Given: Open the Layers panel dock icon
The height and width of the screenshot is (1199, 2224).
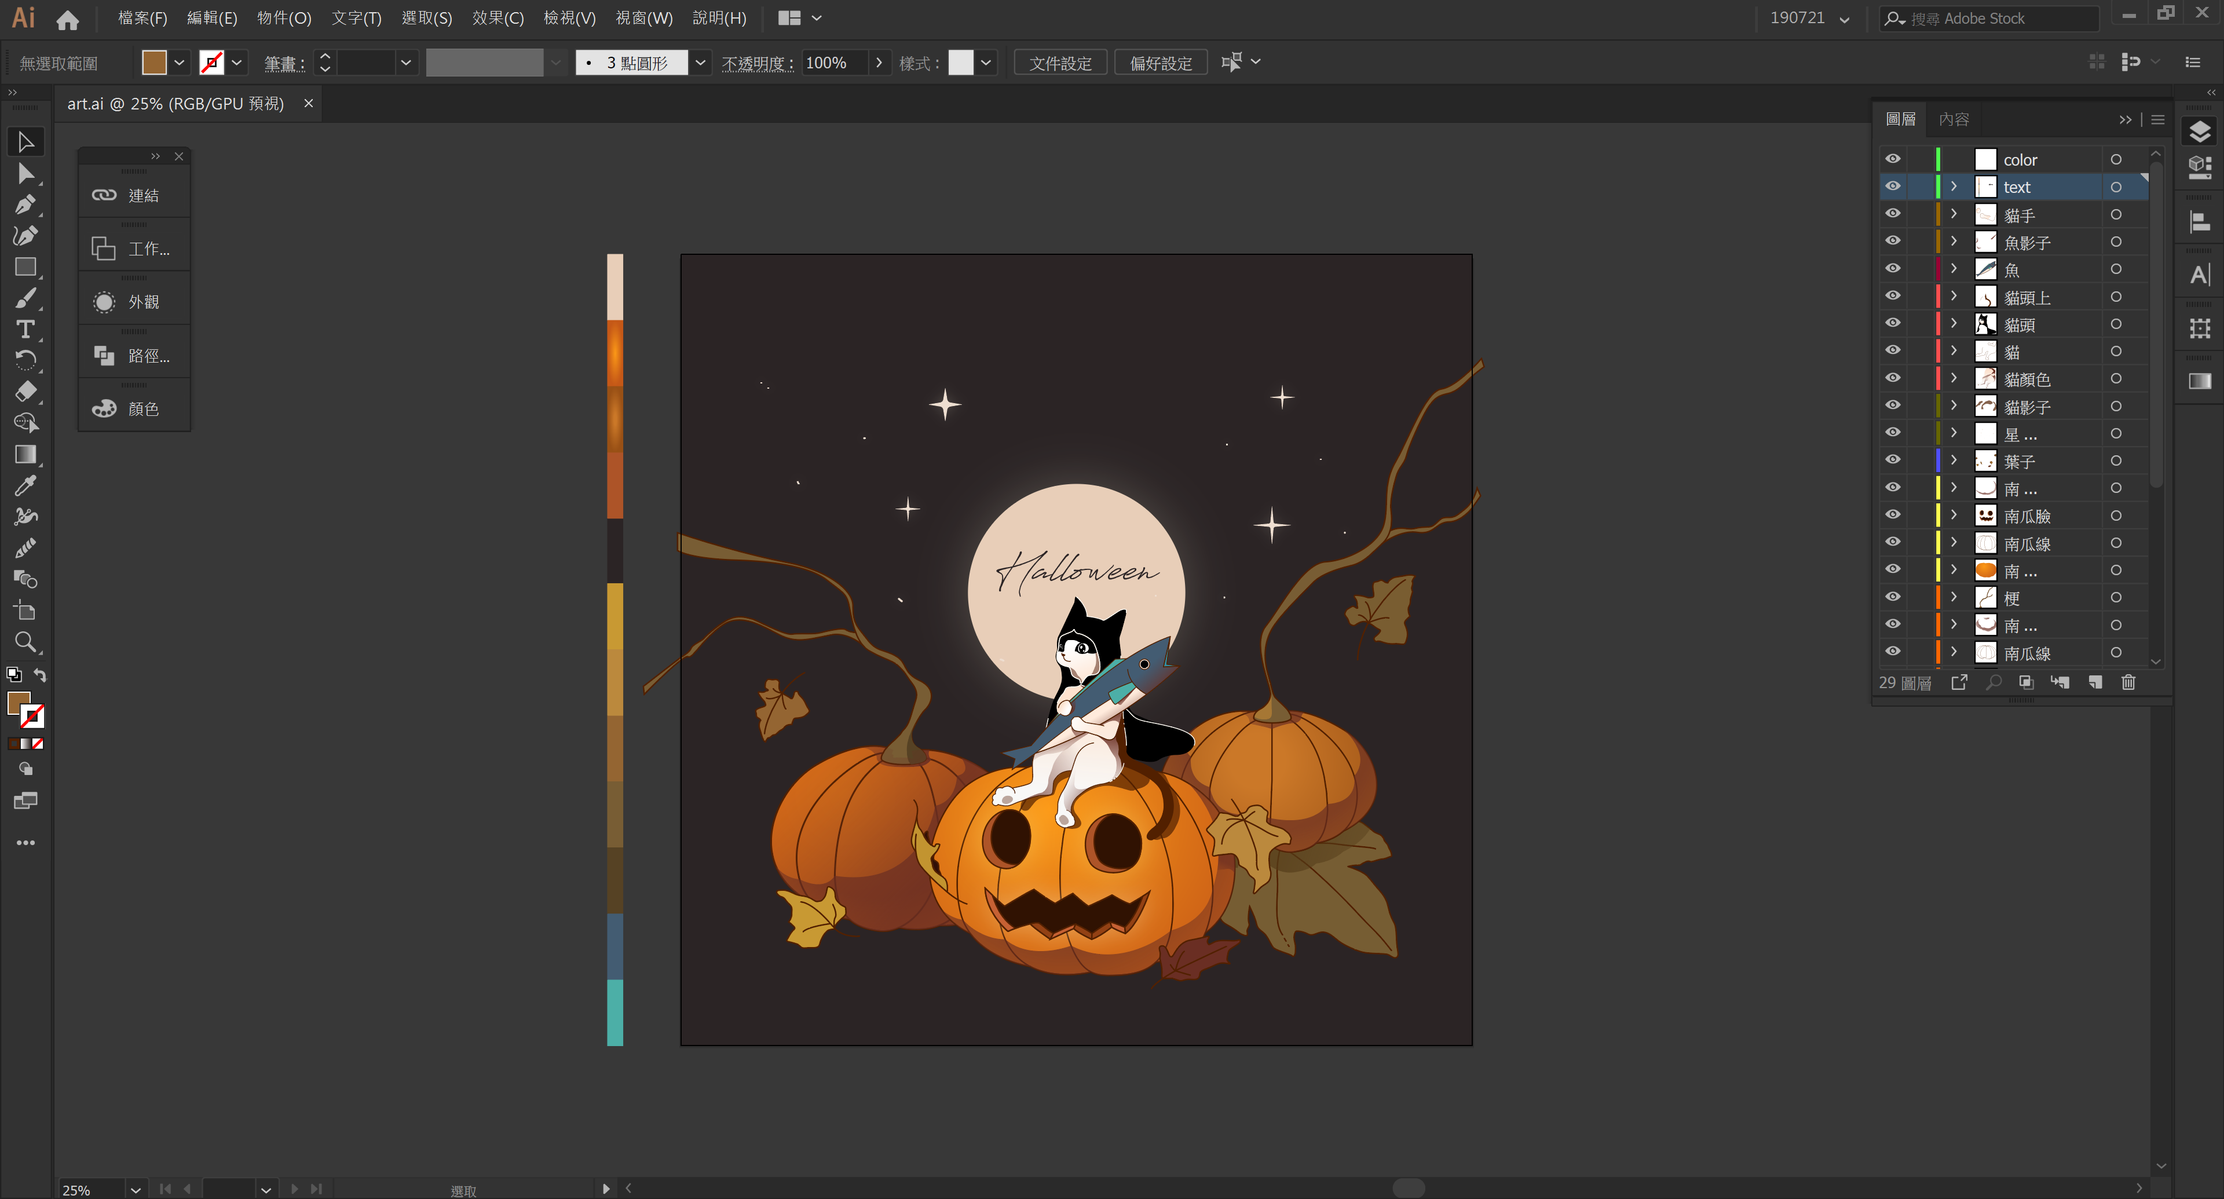Looking at the screenshot, I should pyautogui.click(x=2199, y=131).
